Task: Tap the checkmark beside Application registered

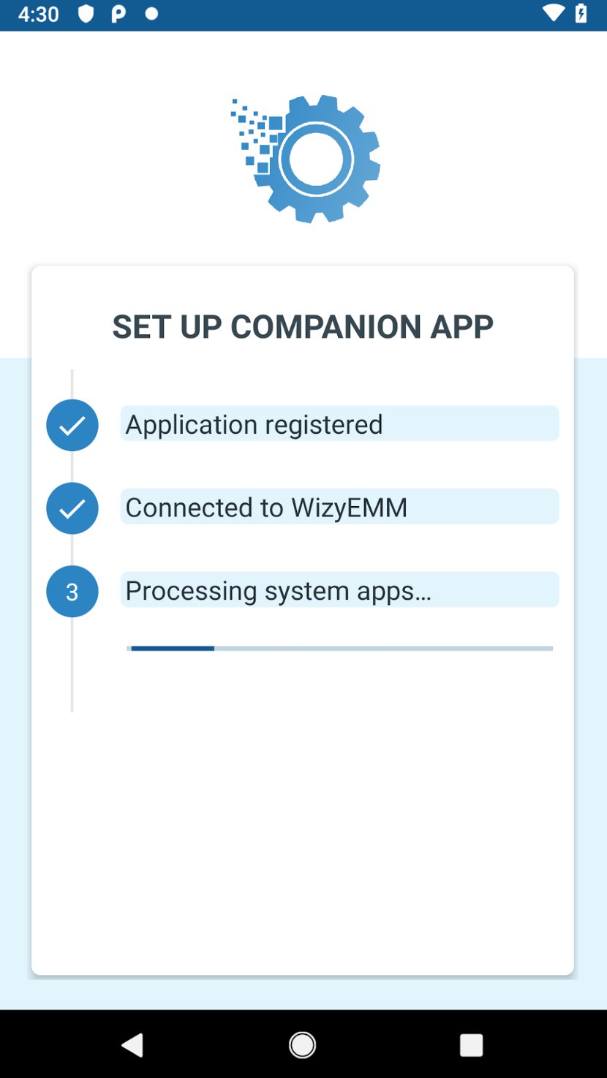Action: tap(72, 425)
